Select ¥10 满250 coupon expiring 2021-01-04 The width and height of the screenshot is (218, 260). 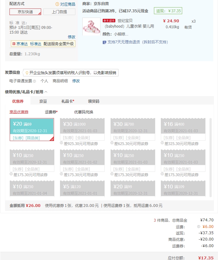[x=32, y=189]
